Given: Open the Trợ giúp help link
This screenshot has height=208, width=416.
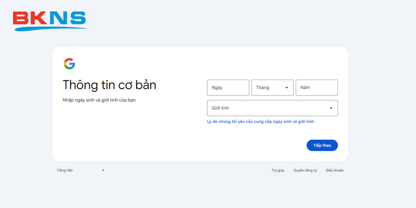Looking at the screenshot, I should tap(278, 171).
